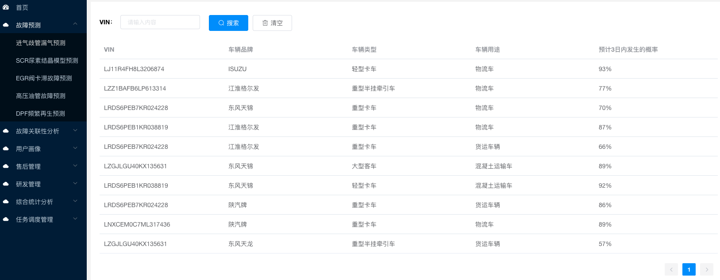Click the cloud icon beside 用户画像

click(6, 149)
